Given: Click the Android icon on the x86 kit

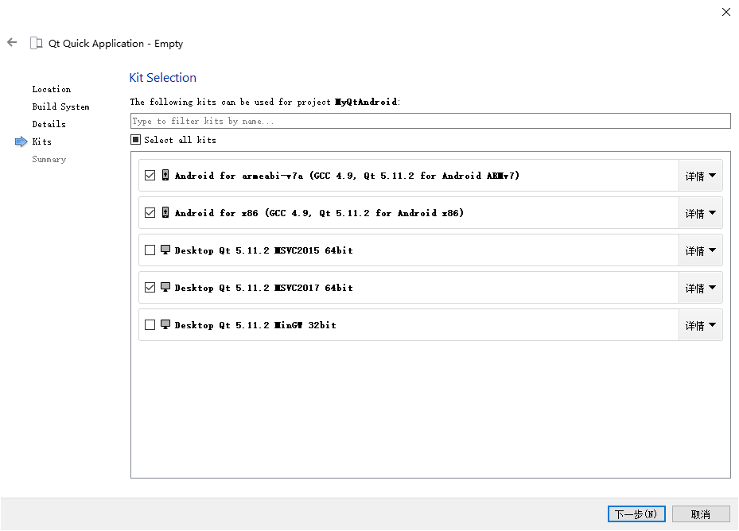Looking at the screenshot, I should click(x=165, y=212).
